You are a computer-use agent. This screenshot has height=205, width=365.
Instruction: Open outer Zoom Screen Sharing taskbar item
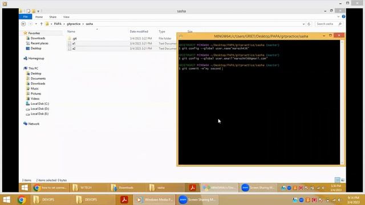coord(197,200)
